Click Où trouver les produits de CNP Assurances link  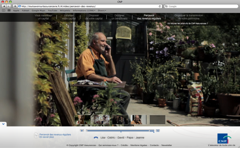tap(188, 24)
